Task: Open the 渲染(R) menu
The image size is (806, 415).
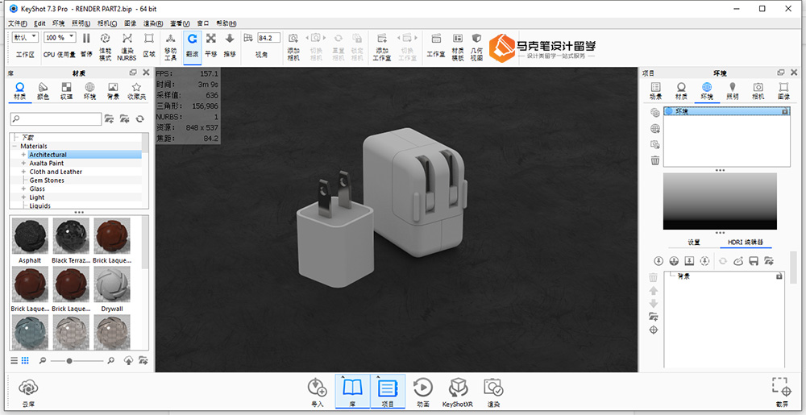Action: coord(153,23)
